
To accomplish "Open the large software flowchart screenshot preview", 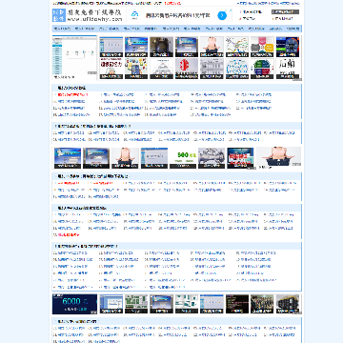I will [74, 57].
